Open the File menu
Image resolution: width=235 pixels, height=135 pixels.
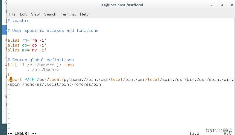[12, 14]
